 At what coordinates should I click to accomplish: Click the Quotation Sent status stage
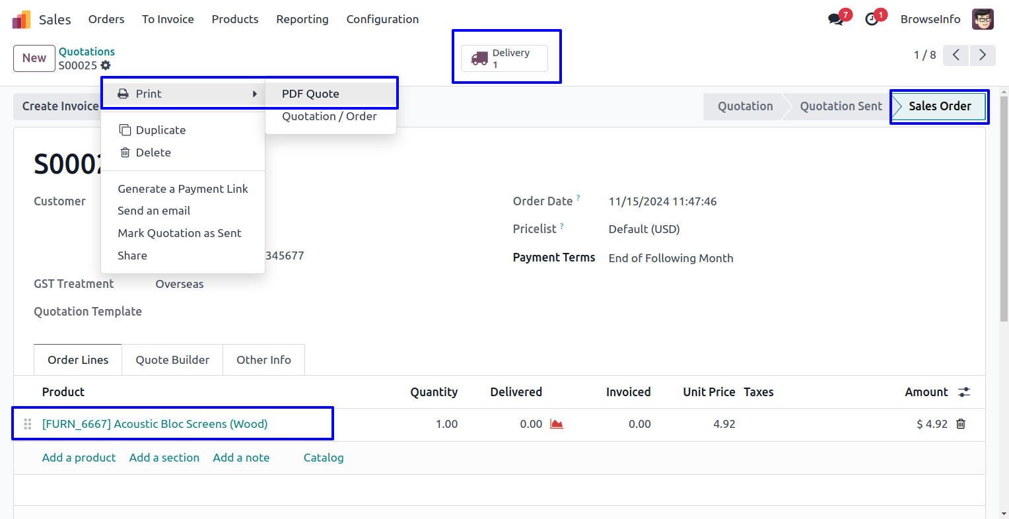pos(841,106)
